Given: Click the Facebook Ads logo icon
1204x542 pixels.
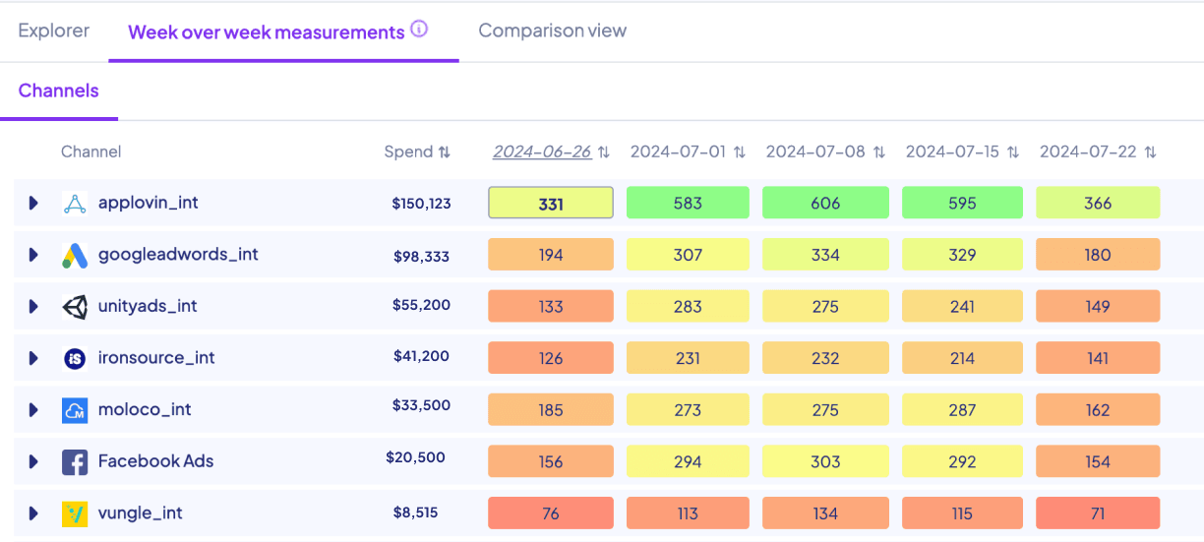Looking at the screenshot, I should (75, 461).
